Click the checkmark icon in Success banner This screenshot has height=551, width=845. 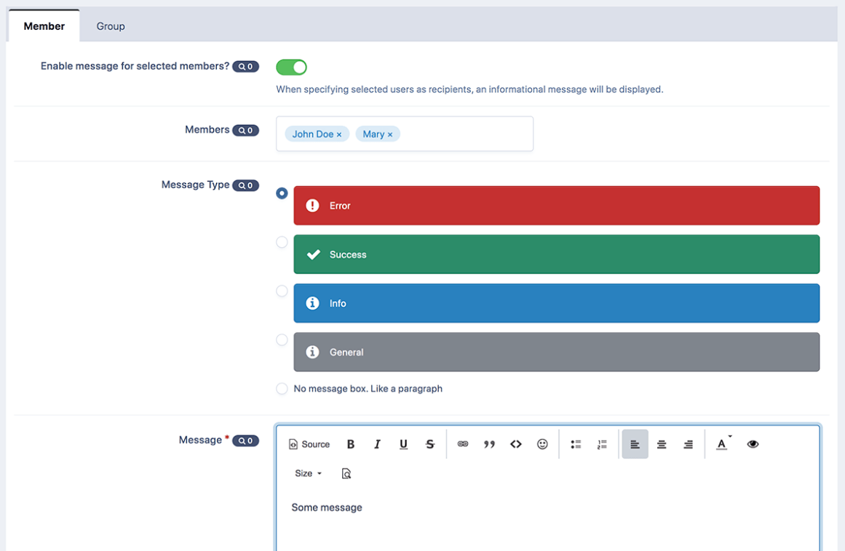[313, 254]
